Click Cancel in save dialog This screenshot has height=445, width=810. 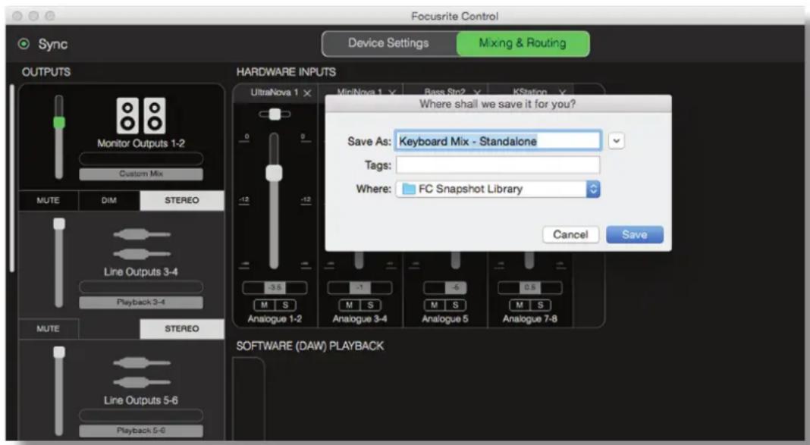570,234
